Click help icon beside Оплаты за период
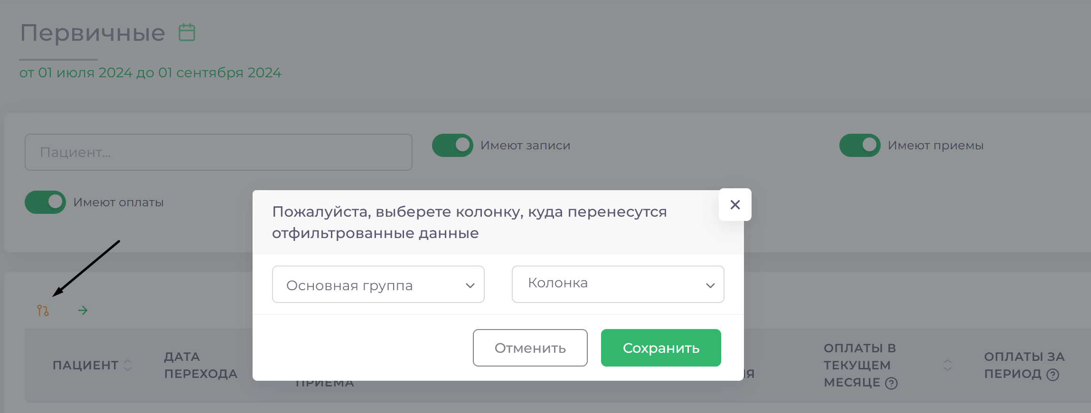Screen dimensions: 1091x413 click(1053, 375)
